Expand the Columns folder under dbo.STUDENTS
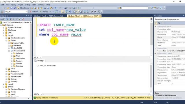185x104 pixels. pyautogui.click(x=12, y=53)
